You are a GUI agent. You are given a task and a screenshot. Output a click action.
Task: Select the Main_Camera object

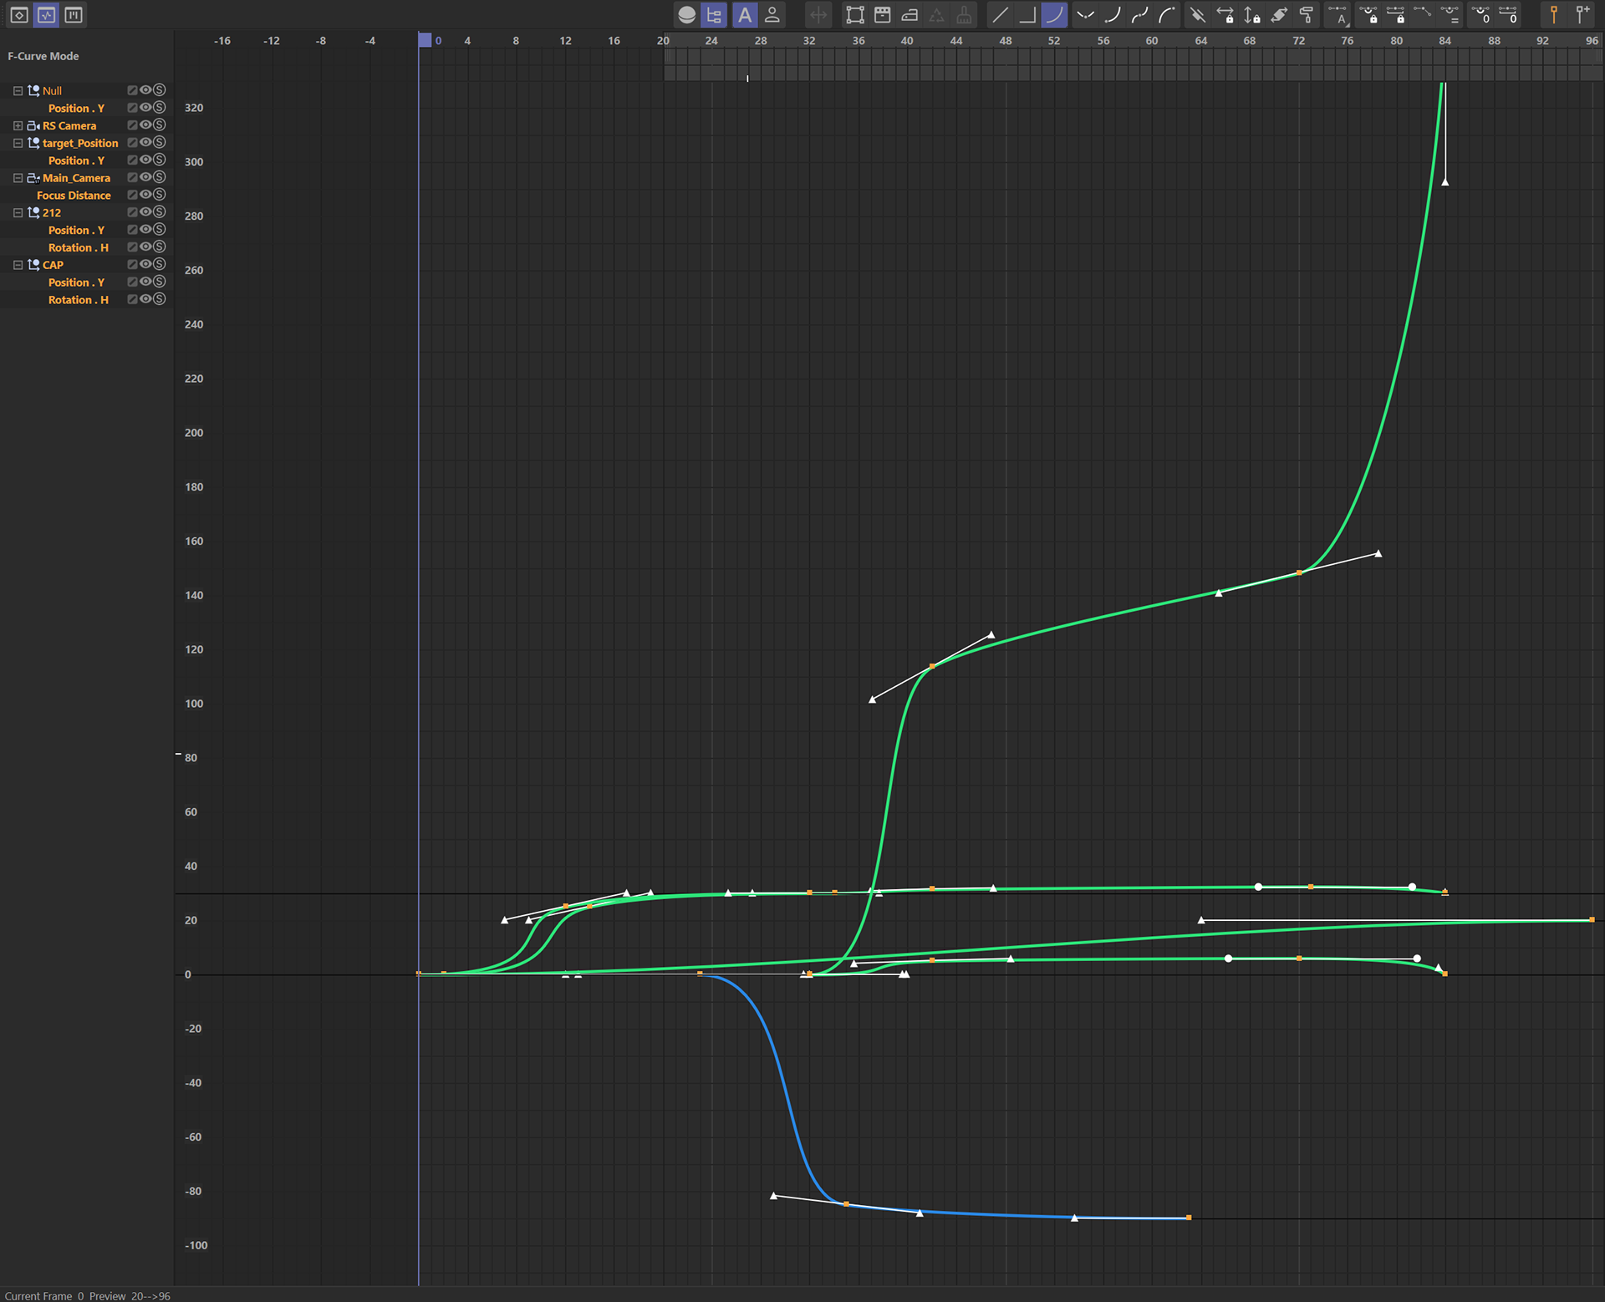[x=76, y=178]
